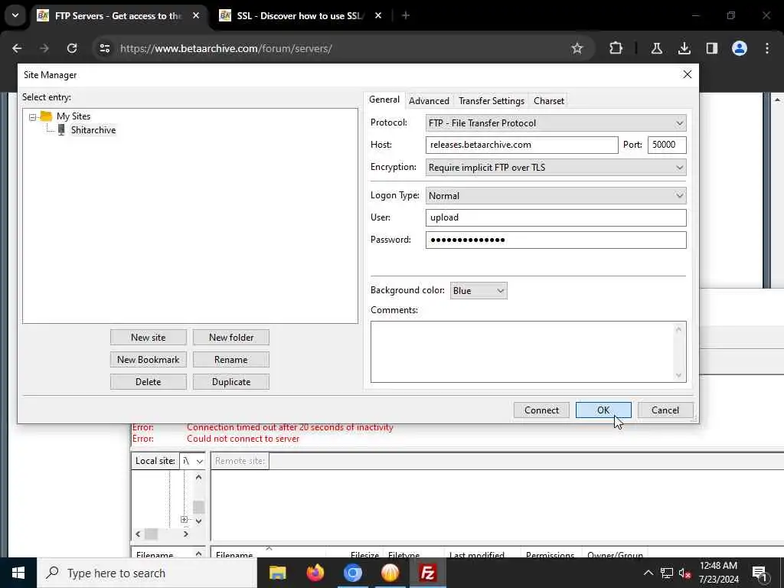
Task: Click the browser forward arrow
Action: coord(44,48)
